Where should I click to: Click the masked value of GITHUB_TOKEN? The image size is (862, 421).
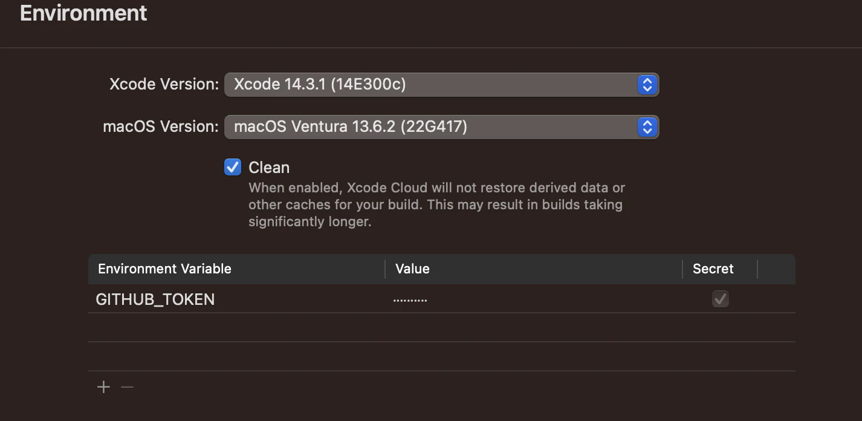(x=410, y=299)
